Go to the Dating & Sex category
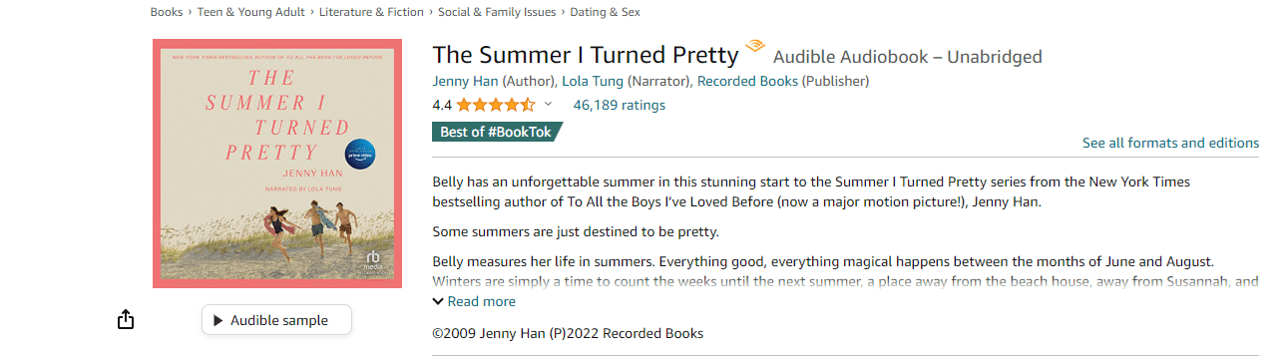 [x=606, y=12]
